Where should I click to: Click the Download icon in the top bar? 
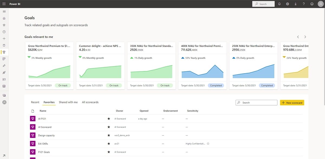tap(295, 4)
